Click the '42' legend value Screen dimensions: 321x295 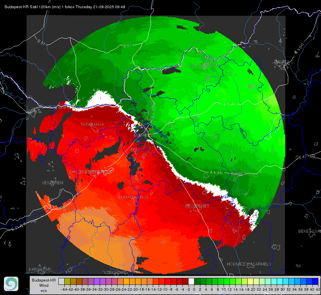pos(318,289)
